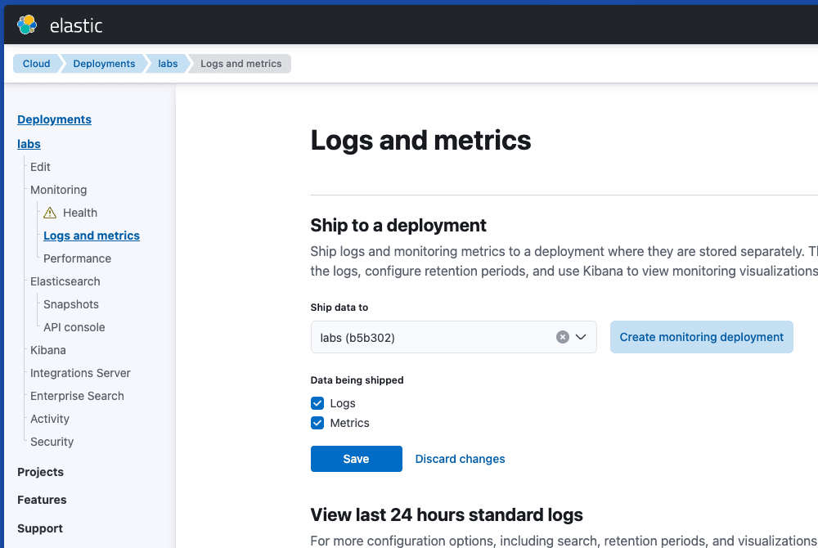Go to Deployments via breadcrumb
This screenshot has width=818, height=548.
(x=104, y=63)
